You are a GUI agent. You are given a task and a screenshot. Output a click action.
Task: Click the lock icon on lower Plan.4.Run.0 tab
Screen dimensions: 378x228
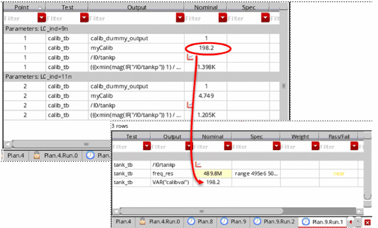point(143,221)
